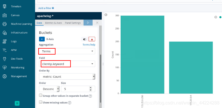
Task: Open the Terms help link
Action: pos(89,45)
